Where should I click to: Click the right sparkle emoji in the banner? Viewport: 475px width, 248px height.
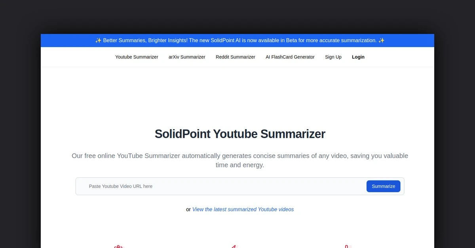(x=381, y=40)
